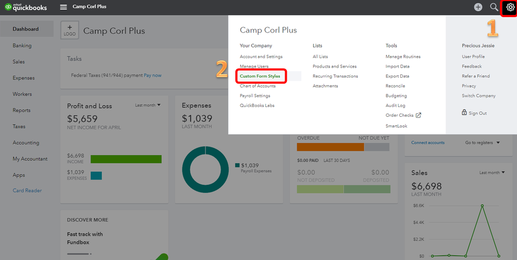Image resolution: width=517 pixels, height=260 pixels.
Task: Click the sales chart peak point
Action: point(482,206)
